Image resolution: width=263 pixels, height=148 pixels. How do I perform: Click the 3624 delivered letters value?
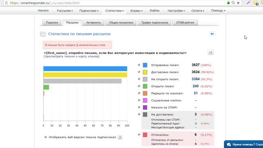click(x=196, y=72)
